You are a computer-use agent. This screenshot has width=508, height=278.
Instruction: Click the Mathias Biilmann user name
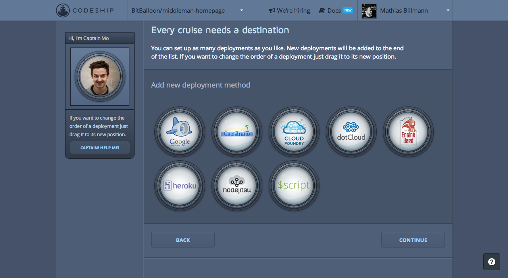(404, 11)
